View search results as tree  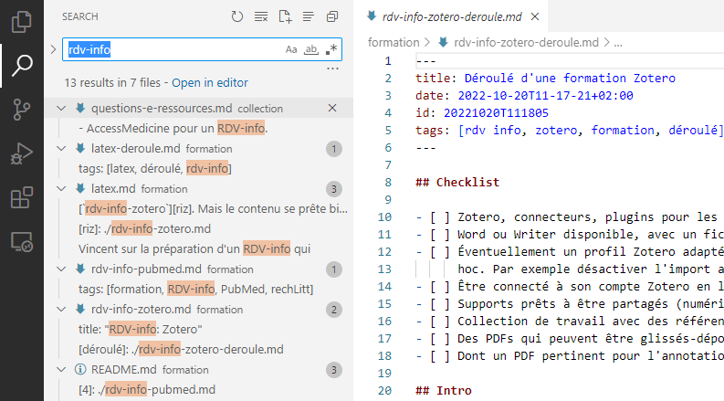coord(309,16)
